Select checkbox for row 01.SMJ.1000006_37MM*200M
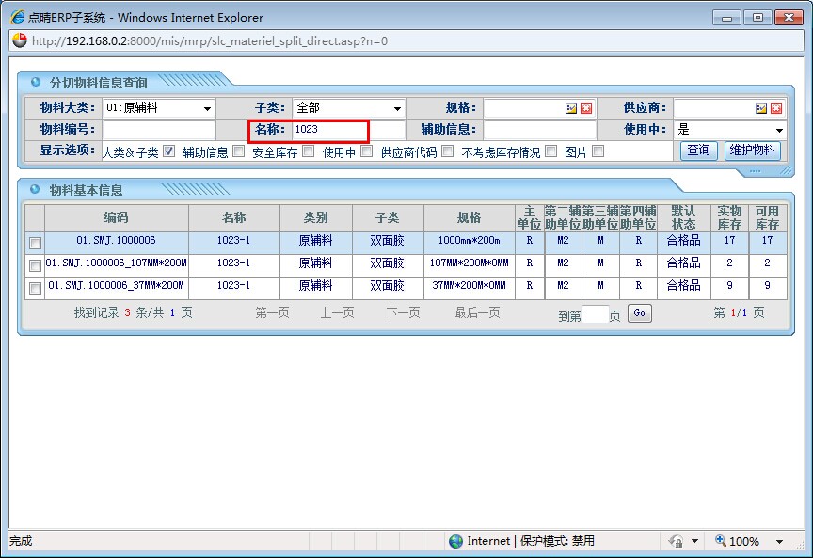 (x=35, y=289)
